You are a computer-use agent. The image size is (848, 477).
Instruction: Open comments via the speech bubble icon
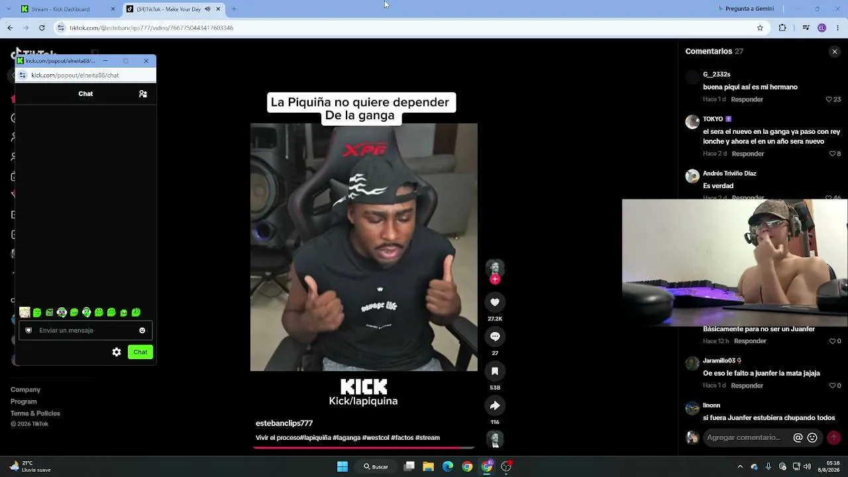pyautogui.click(x=495, y=337)
